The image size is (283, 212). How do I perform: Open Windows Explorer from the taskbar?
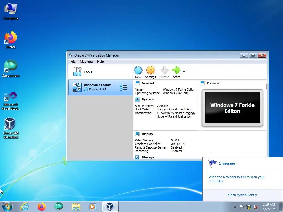[x=76, y=206]
